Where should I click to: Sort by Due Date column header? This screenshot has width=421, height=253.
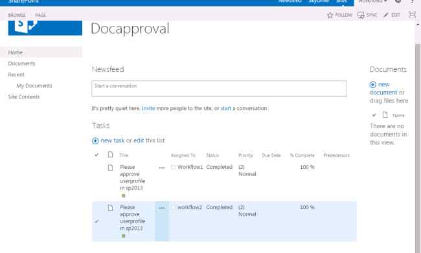(271, 155)
